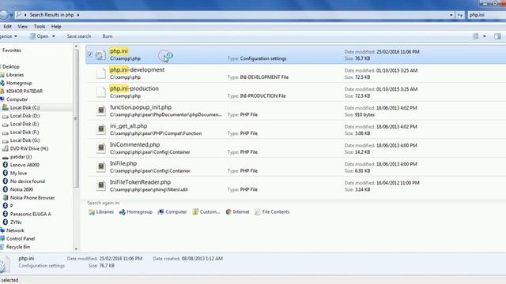Click the refresh icon beside address bar
This screenshot has width=506, height=284.
[x=460, y=15]
